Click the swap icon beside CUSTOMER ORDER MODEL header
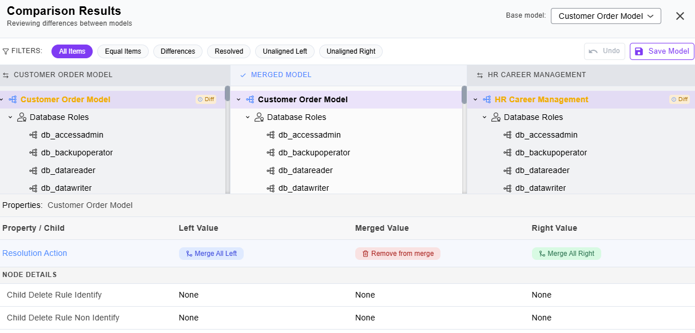This screenshot has height=333, width=695. point(6,75)
